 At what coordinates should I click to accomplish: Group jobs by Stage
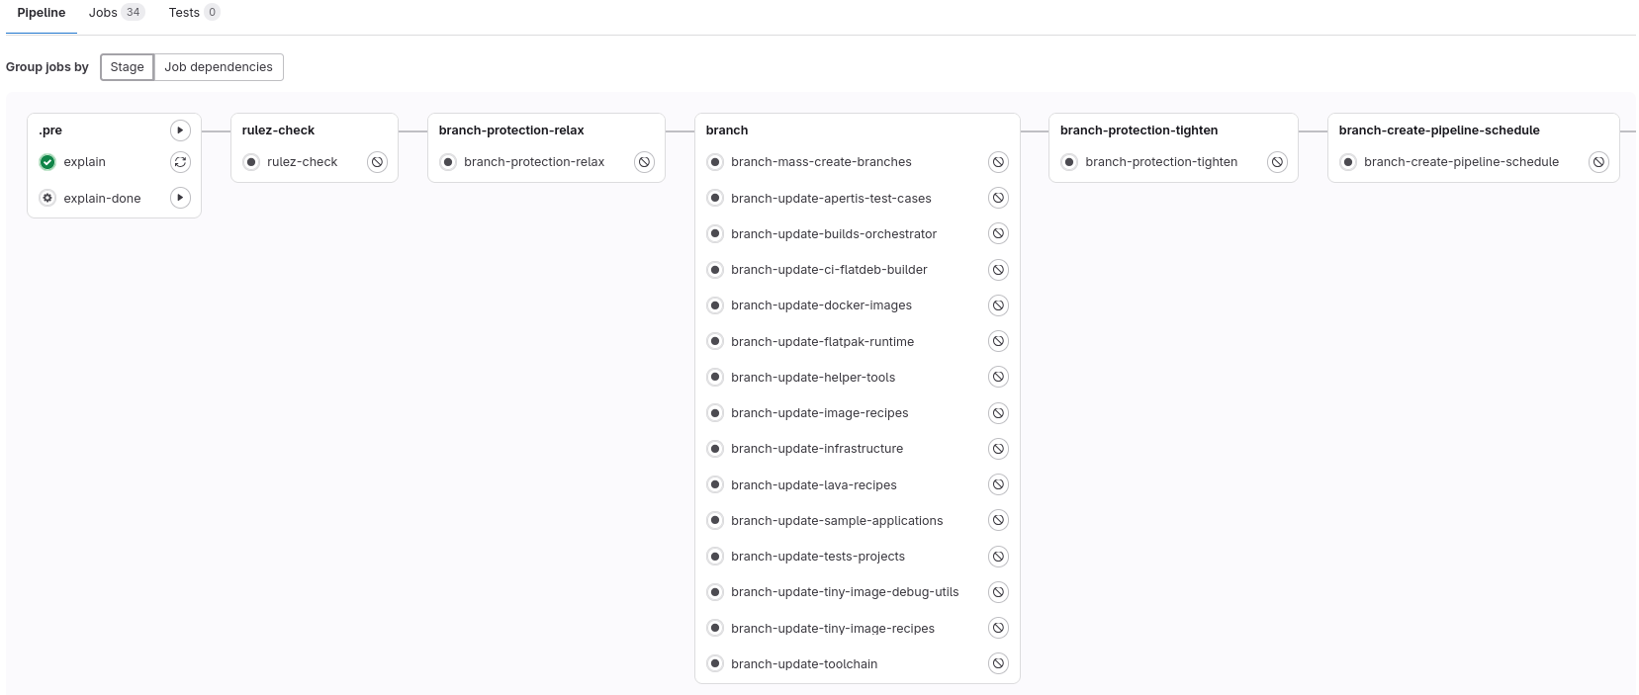point(127,67)
